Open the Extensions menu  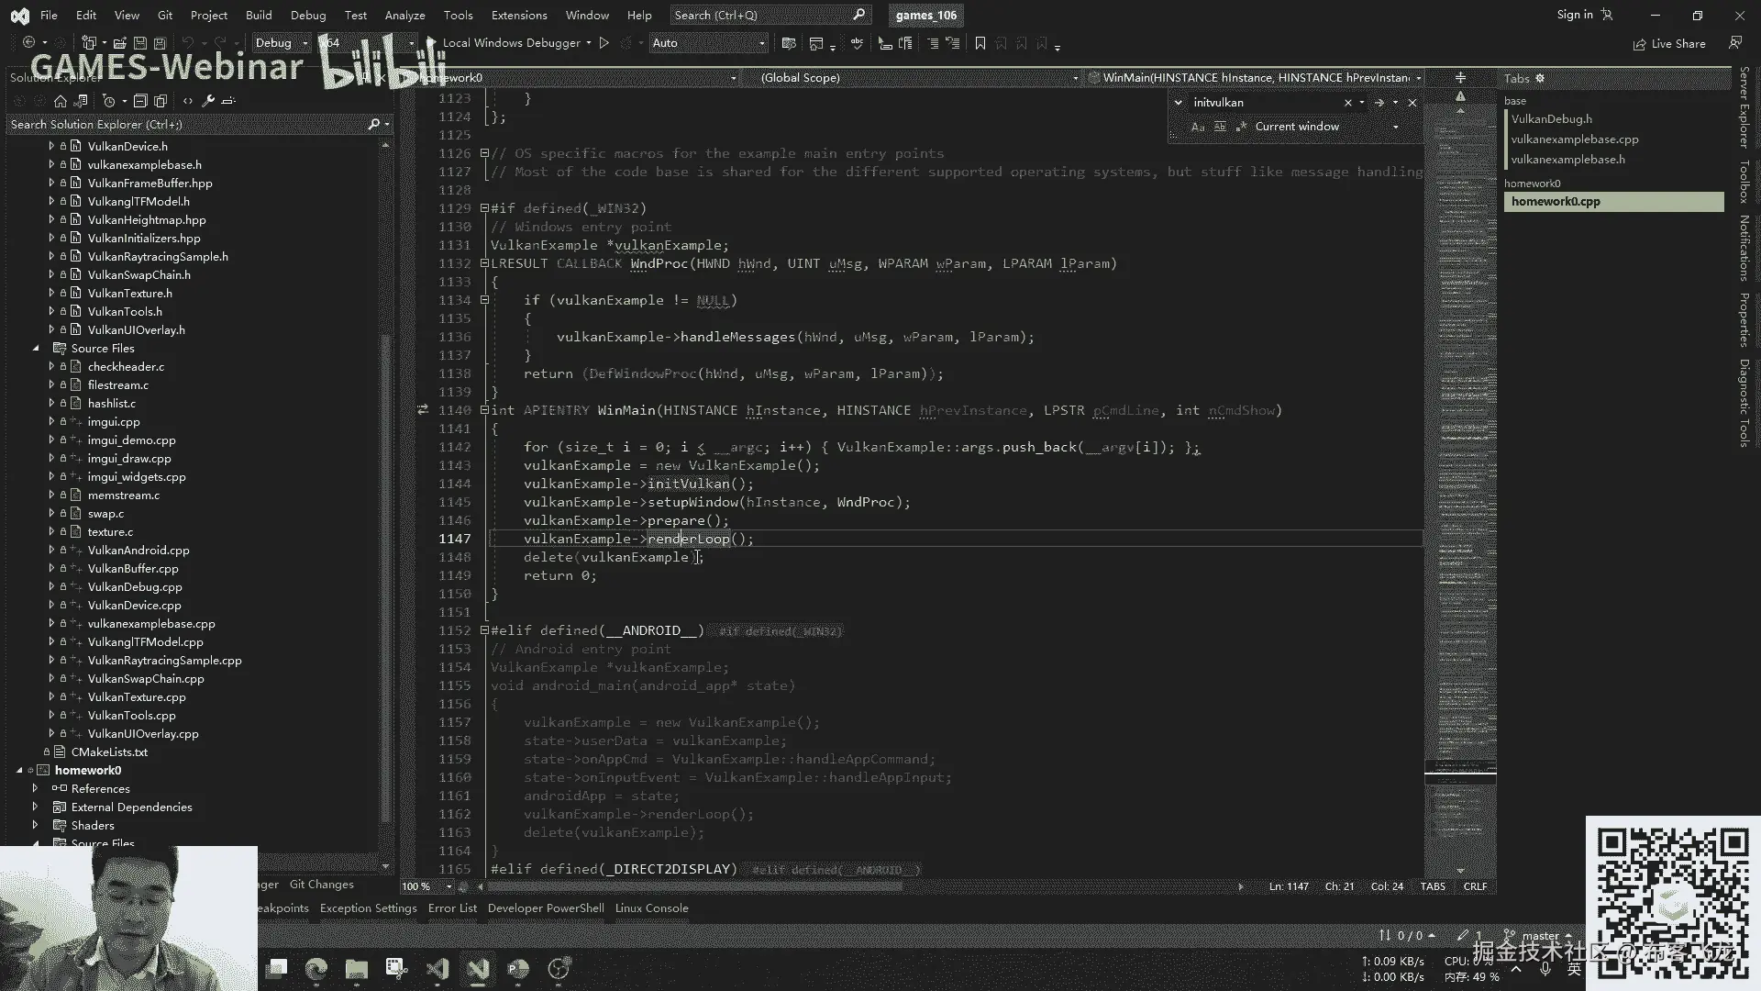pyautogui.click(x=519, y=15)
